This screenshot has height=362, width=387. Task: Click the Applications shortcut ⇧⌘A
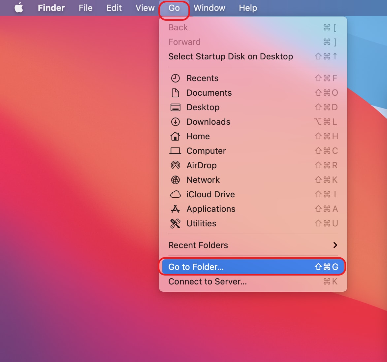point(326,209)
